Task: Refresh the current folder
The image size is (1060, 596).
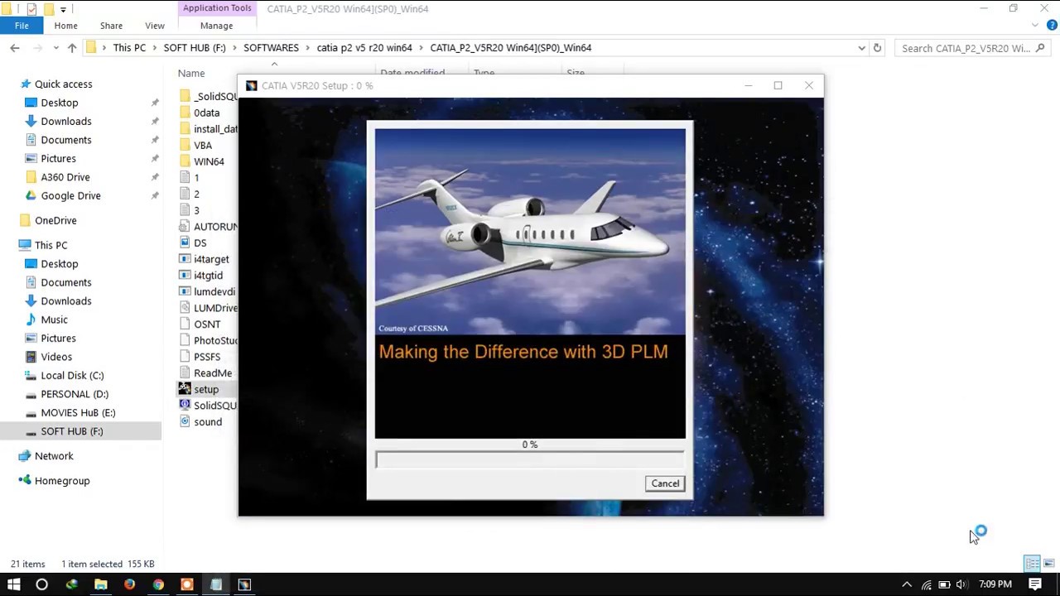Action: [x=878, y=48]
